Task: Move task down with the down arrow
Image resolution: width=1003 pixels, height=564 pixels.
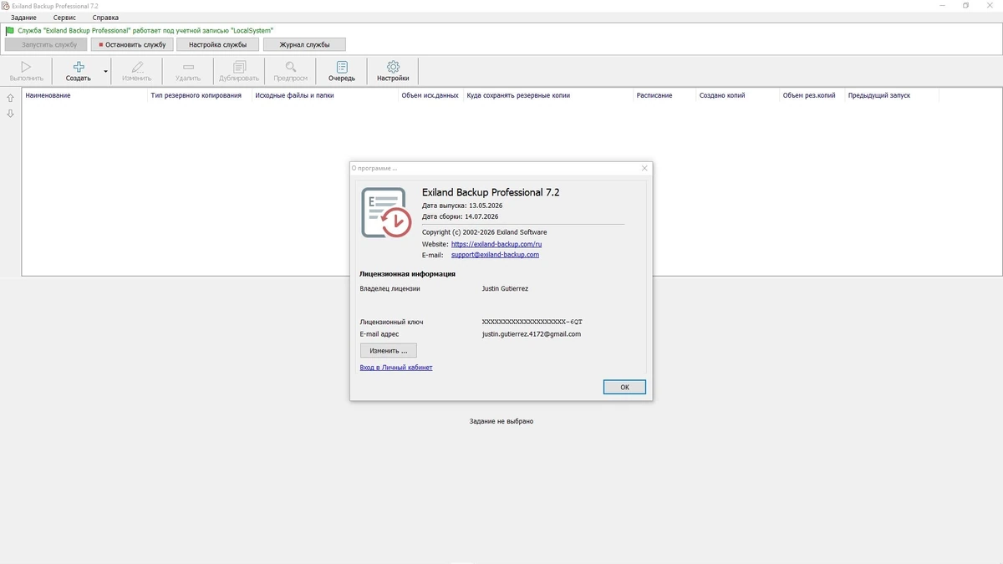Action: coord(10,114)
